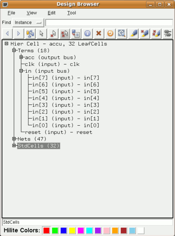Click the plain highlighter pen icon
Image resolution: width=175 pixels, height=236 pixels.
click(x=133, y=33)
